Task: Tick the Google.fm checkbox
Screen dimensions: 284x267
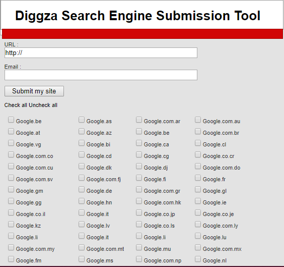Action: coord(11,259)
